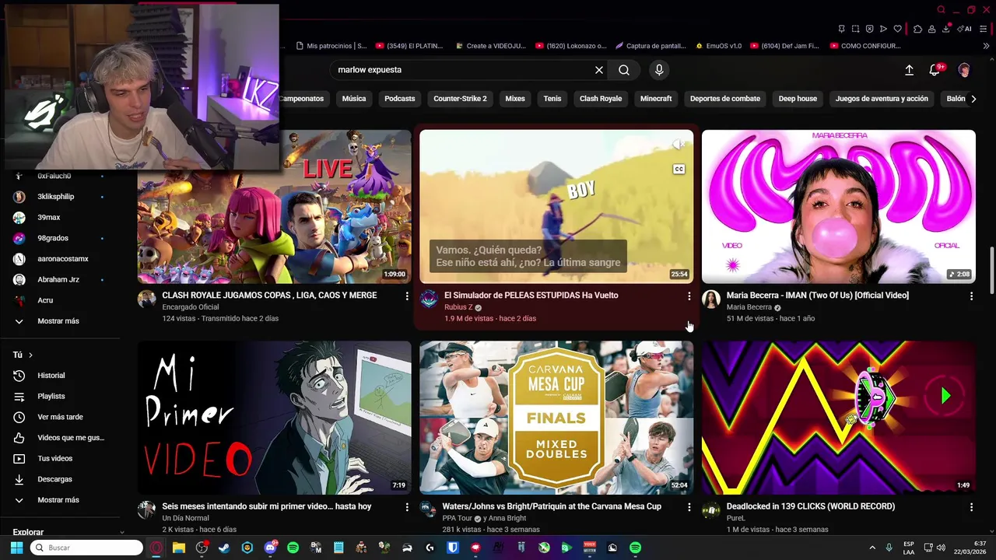Open the EmuOS v1.0 bookmark
The height and width of the screenshot is (560, 996).
click(x=718, y=46)
